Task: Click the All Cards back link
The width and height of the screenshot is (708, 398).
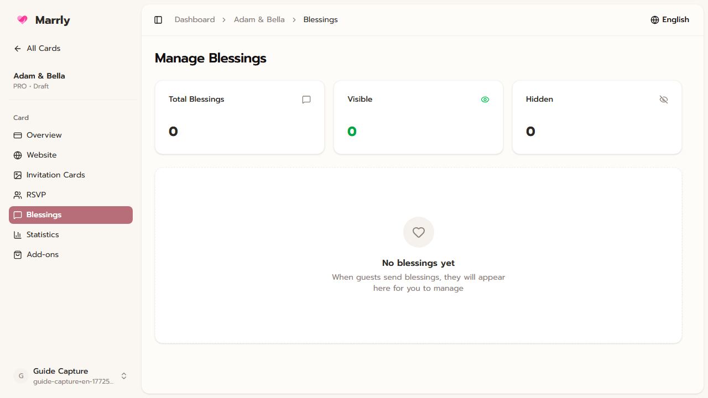Action: coord(37,48)
